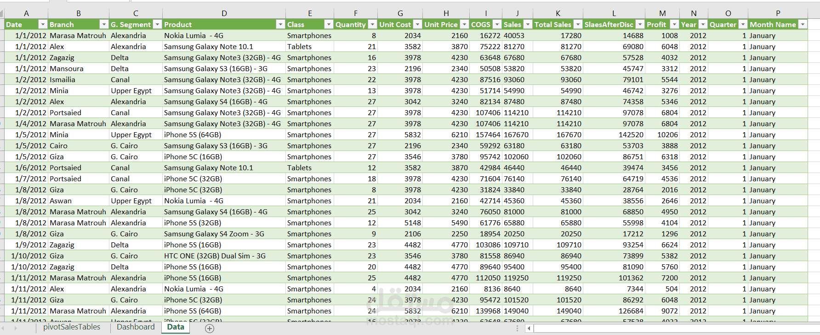Select column I by its header letter

point(486,13)
